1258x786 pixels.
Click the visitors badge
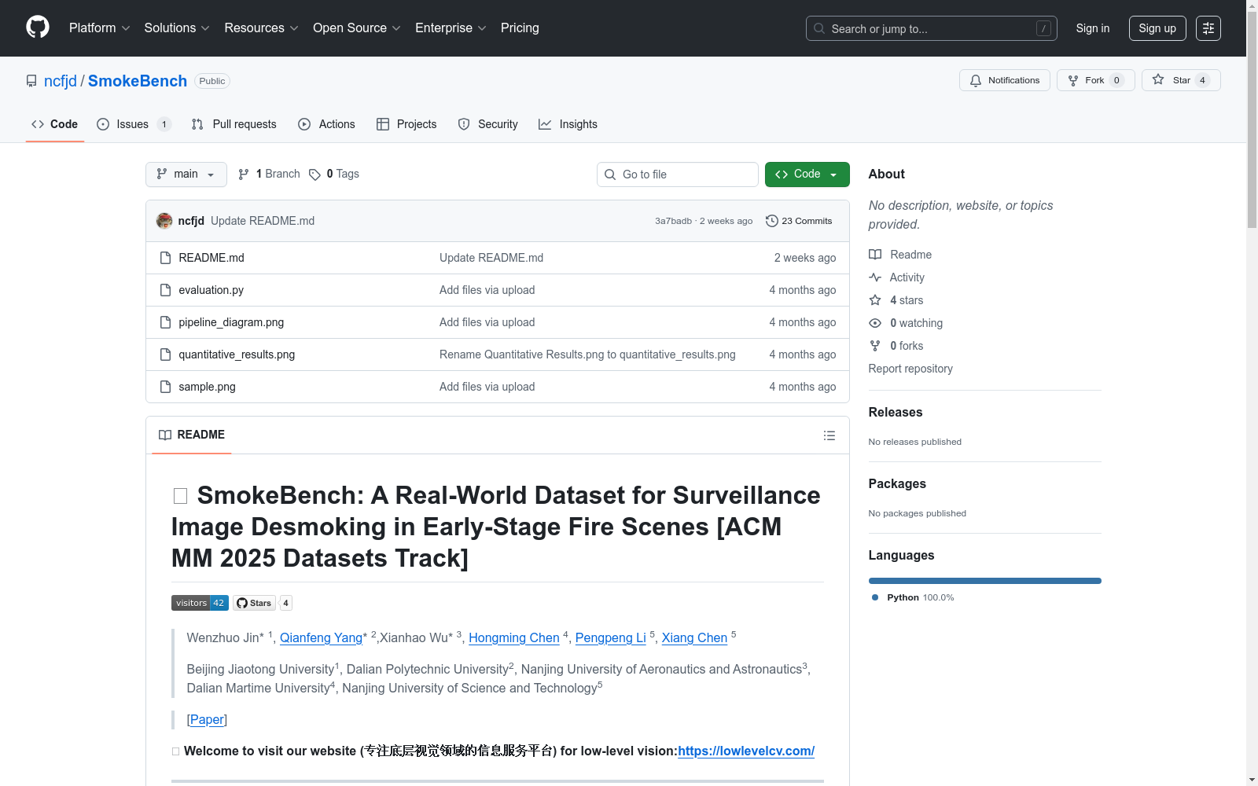[x=200, y=603]
